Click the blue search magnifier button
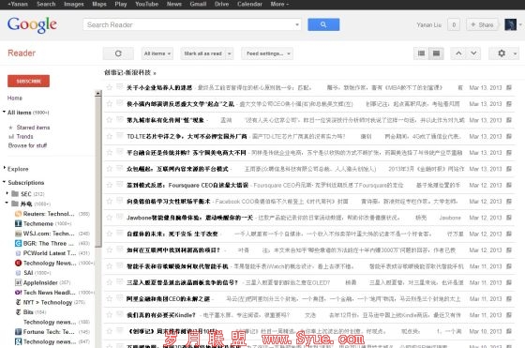Viewport: 525px width, 348px height. [x=323, y=24]
